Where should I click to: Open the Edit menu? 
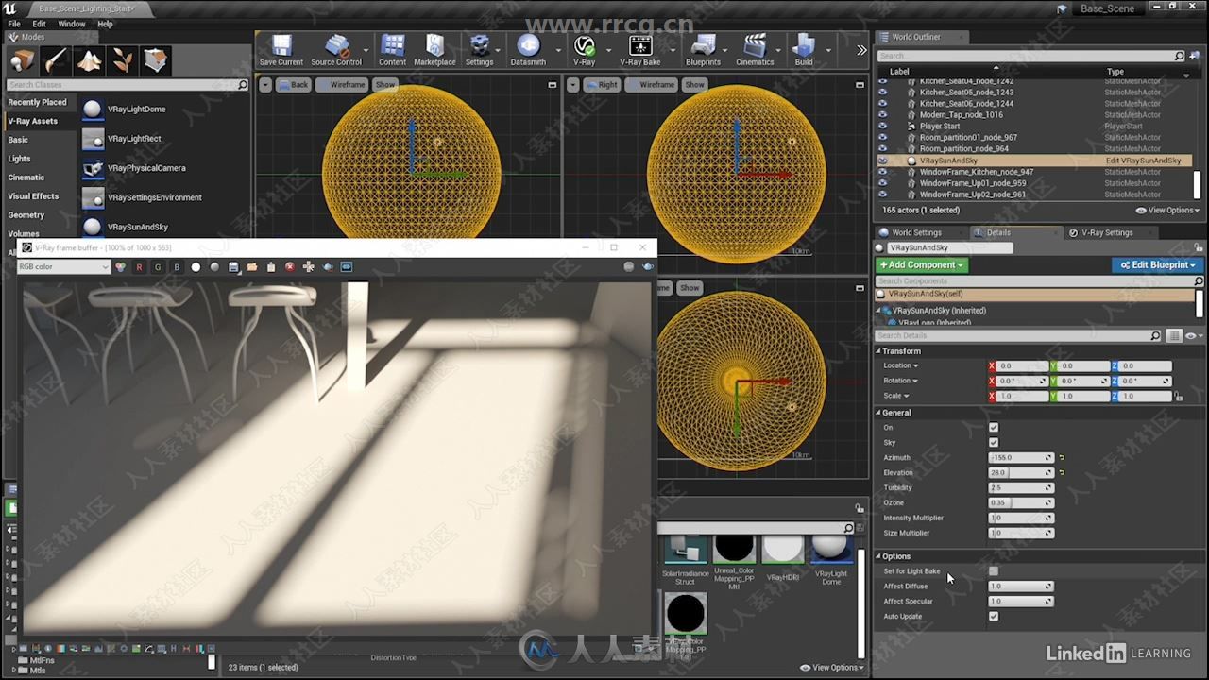(x=39, y=24)
